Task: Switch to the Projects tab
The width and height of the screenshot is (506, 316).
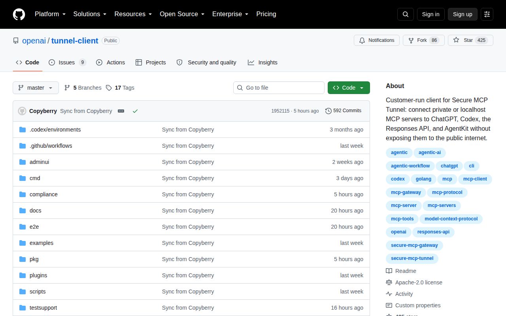Action: [x=151, y=62]
